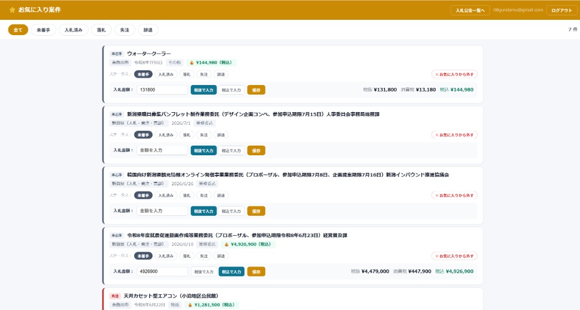Set パンフレット制作 case status to 入札済み
Viewport: 580px width, 310px height.
[x=166, y=135]
